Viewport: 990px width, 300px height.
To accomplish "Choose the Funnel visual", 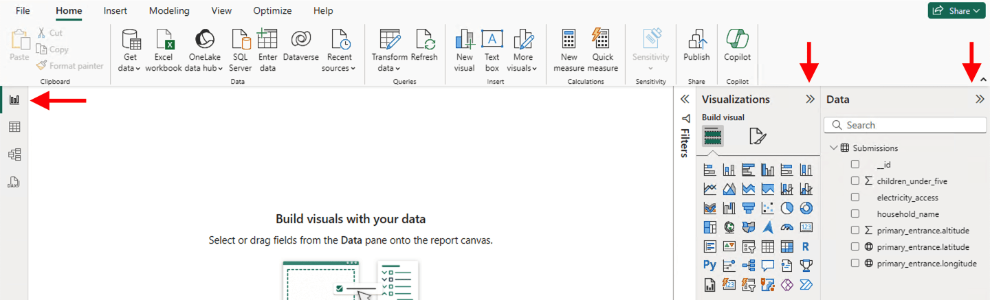I will [749, 208].
